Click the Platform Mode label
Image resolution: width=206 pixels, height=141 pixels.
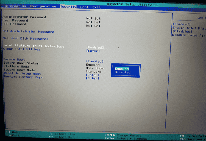[x=16, y=66]
